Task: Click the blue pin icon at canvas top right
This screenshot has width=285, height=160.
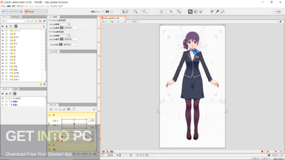Action: (x=281, y=21)
